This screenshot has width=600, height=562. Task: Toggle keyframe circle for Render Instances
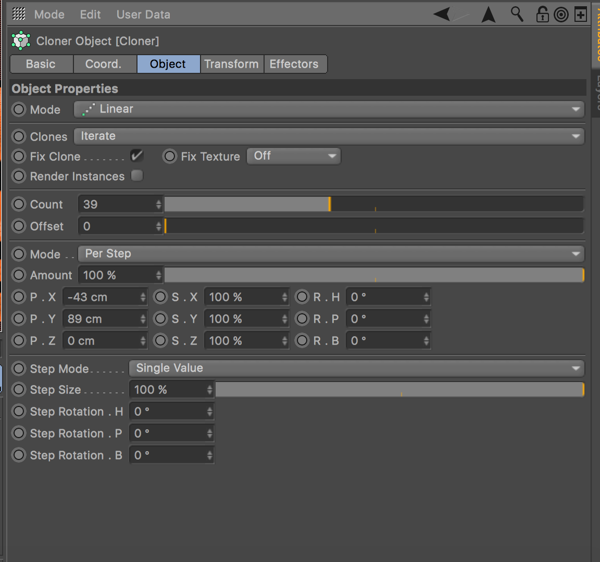point(18,176)
